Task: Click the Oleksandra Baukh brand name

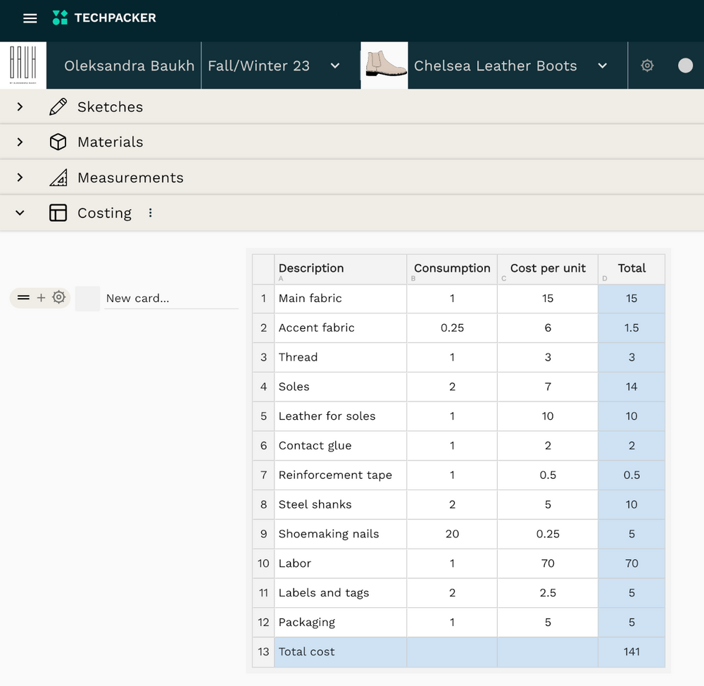Action: [x=129, y=66]
